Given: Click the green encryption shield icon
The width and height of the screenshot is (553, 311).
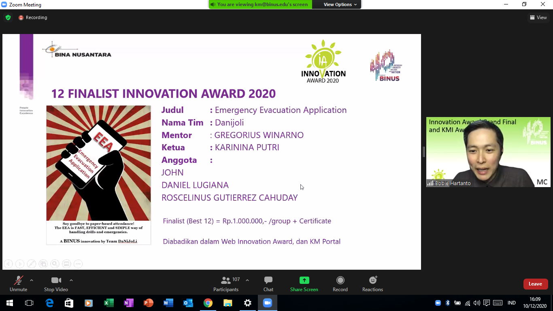Looking at the screenshot, I should 8,17.
